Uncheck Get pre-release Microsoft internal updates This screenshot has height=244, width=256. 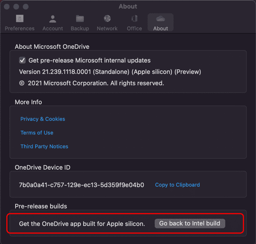coord(22,60)
